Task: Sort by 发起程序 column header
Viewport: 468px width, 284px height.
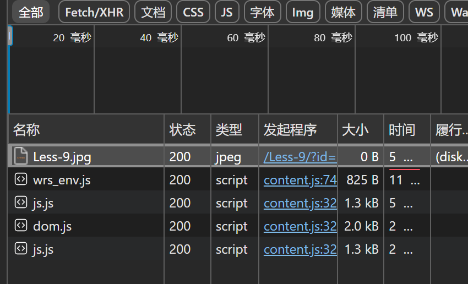Action: coord(298,130)
